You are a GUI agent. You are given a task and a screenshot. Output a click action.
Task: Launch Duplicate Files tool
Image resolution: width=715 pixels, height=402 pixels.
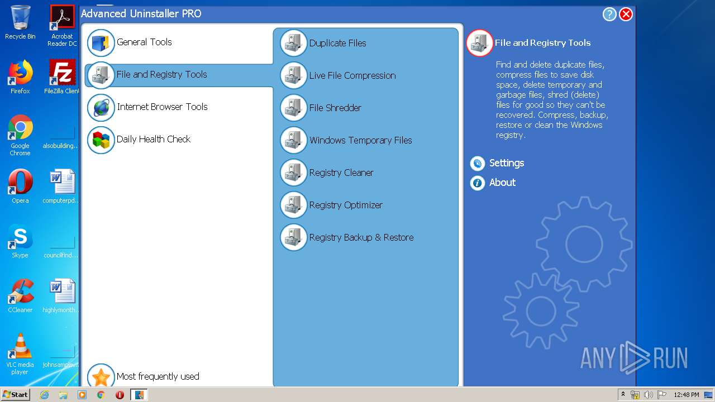[x=338, y=44]
